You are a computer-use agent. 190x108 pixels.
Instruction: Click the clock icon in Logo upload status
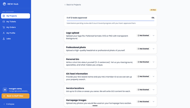pyautogui.click(x=139, y=35)
